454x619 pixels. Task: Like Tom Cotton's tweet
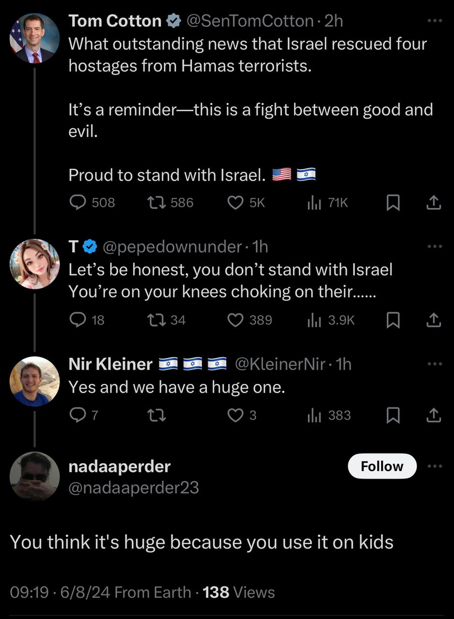pos(236,202)
